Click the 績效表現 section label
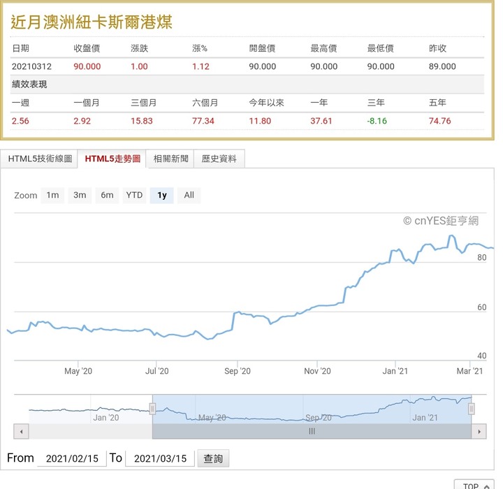This screenshot has height=489, width=503. click(x=29, y=85)
